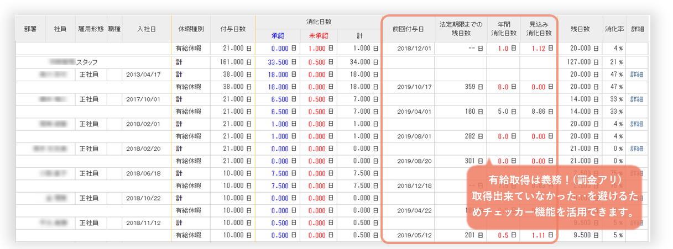Image resolution: width=673 pixels, height=249 pixels.
Task: Click the 201 日 remaining days cell
Action: coord(474,236)
